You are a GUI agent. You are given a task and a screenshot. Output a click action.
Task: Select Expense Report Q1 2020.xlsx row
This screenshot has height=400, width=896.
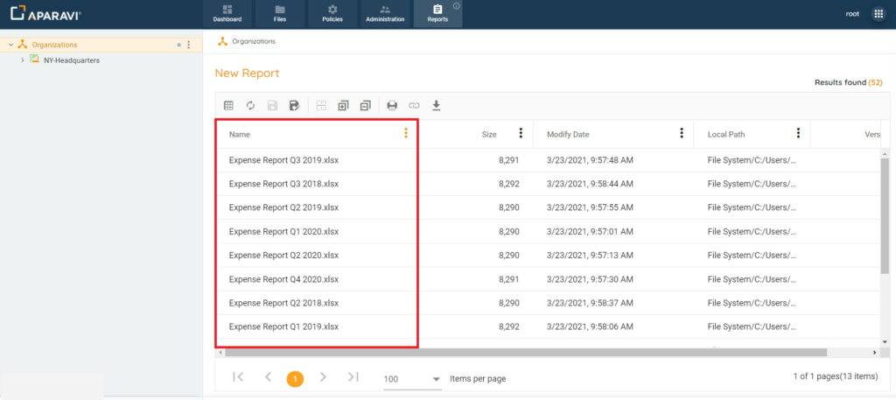(283, 231)
